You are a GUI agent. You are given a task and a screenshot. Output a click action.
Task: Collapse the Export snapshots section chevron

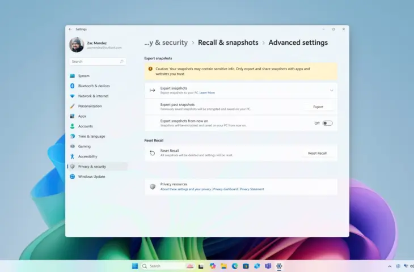pyautogui.click(x=331, y=91)
